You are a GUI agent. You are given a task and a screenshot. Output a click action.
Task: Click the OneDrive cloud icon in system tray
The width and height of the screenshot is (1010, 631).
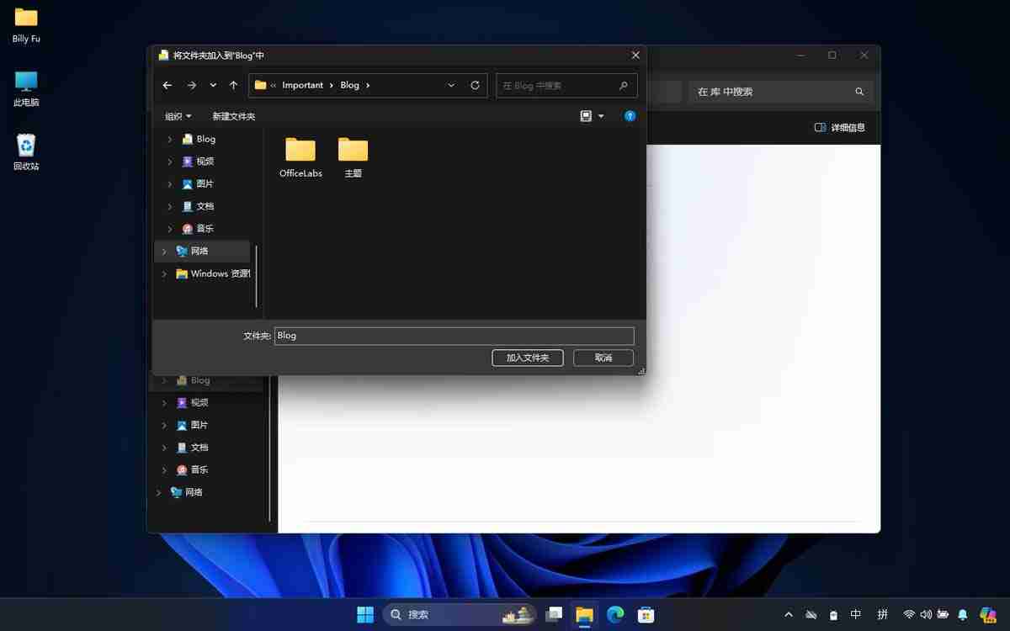(x=811, y=614)
